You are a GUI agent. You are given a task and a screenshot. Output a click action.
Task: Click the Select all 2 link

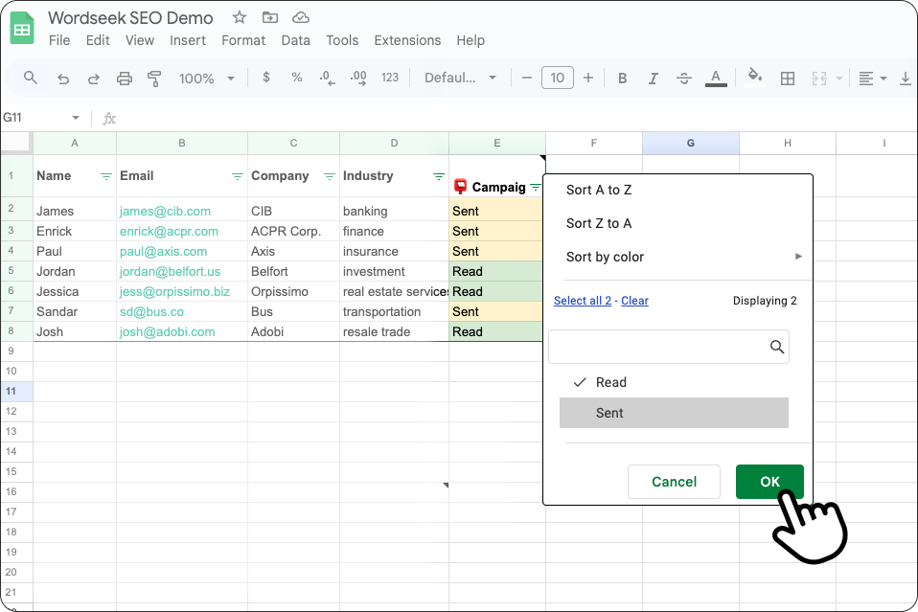click(x=583, y=300)
